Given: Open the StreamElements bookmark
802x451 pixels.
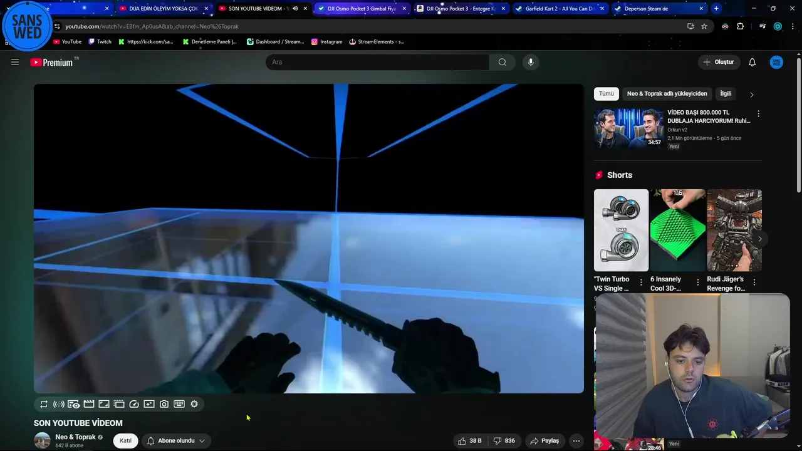Looking at the screenshot, I should point(377,42).
